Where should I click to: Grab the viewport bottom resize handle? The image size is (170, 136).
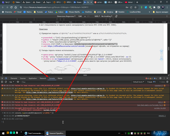tap(85, 75)
